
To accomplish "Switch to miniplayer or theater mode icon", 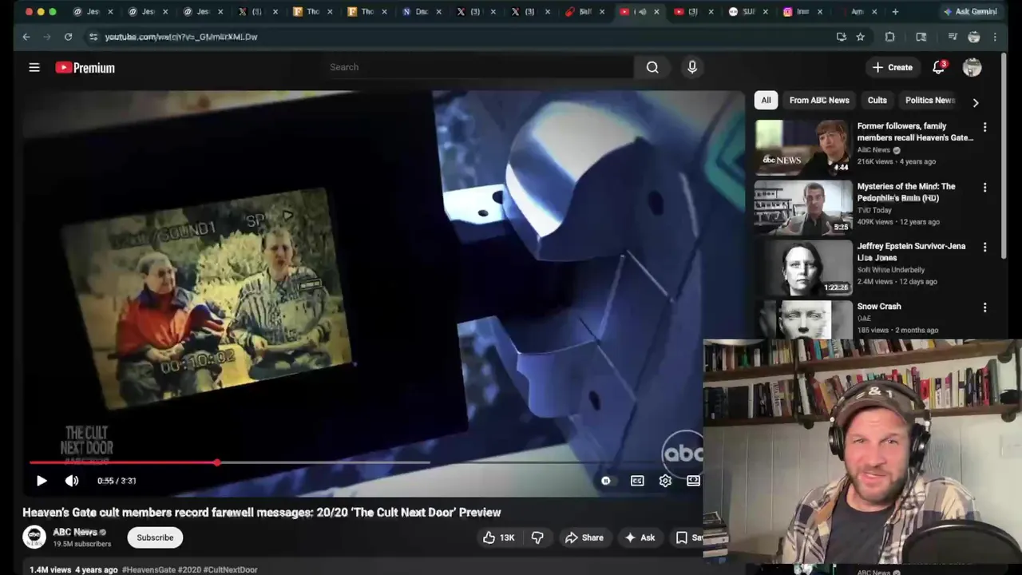I will 693,481.
